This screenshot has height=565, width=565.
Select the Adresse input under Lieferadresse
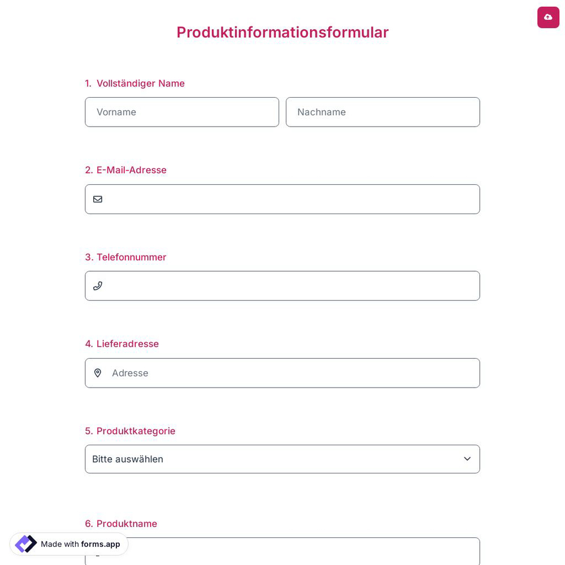[282, 373]
